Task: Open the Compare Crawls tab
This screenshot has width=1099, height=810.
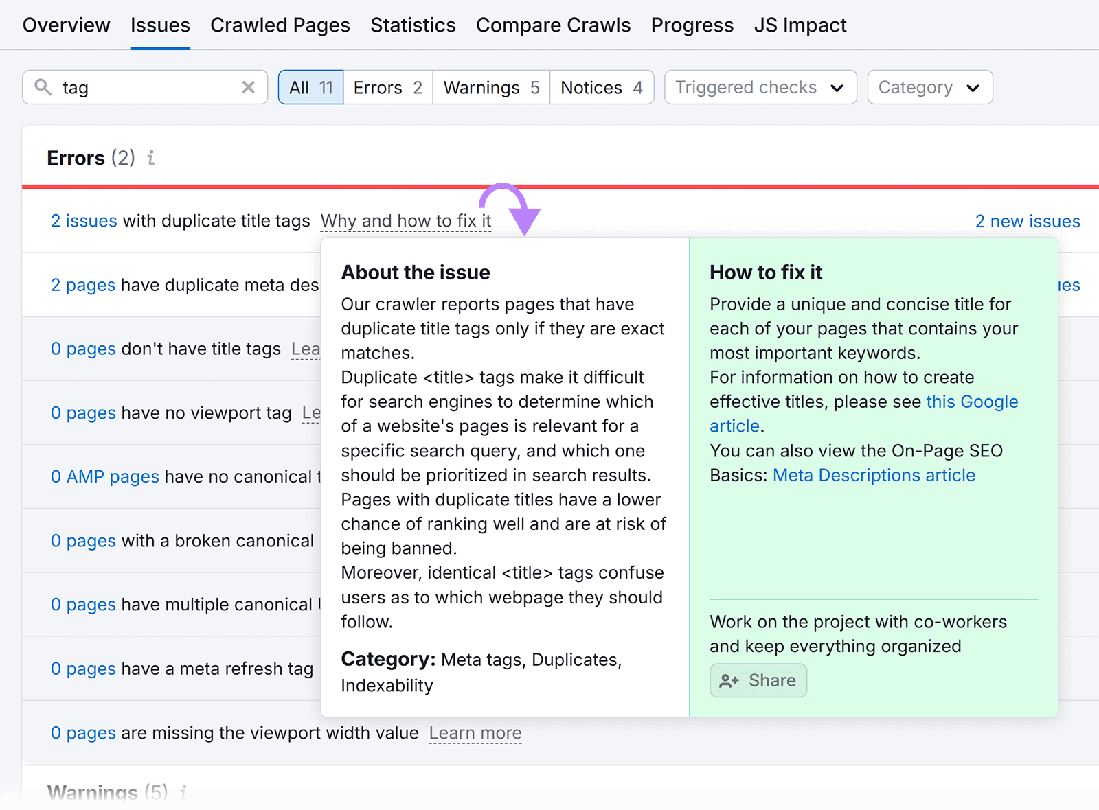Action: tap(553, 25)
